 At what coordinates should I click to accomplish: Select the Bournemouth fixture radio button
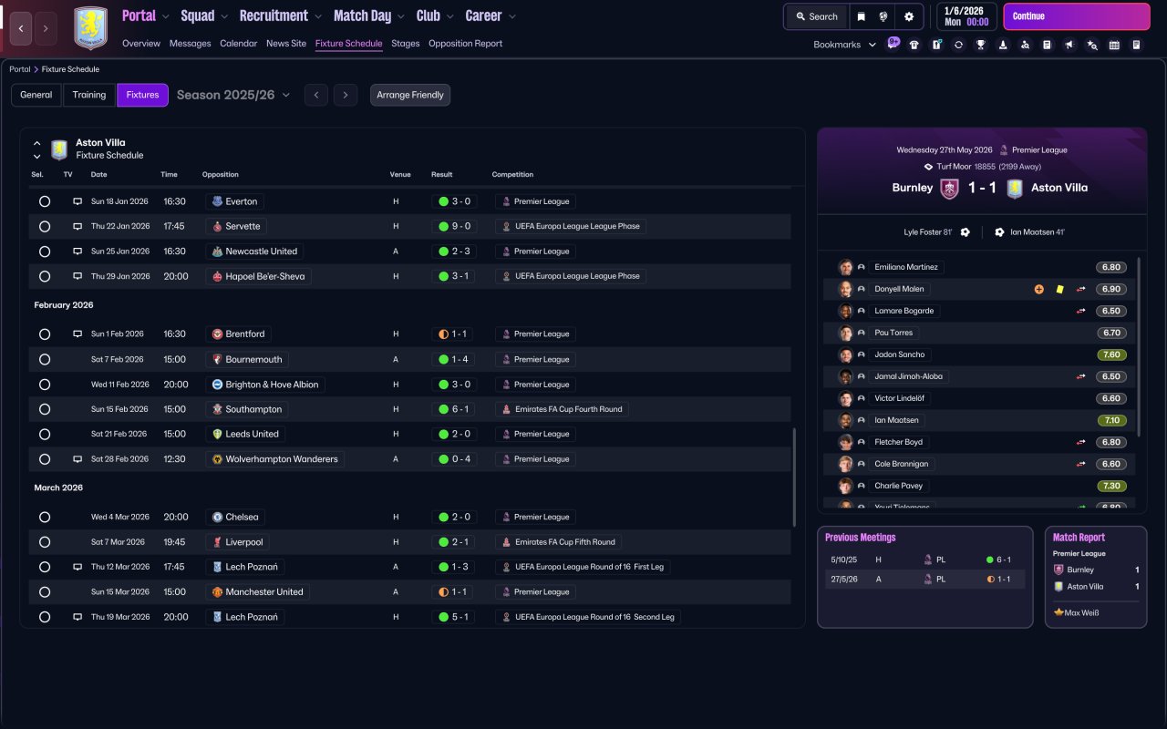(x=45, y=359)
